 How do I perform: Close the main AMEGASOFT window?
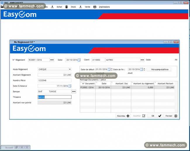pyautogui.click(x=186, y=3)
